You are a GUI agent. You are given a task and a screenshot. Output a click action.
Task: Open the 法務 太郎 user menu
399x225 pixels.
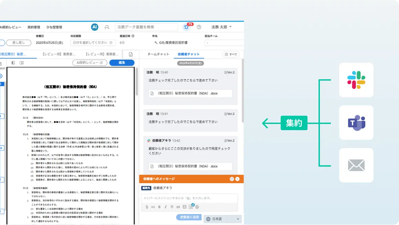[222, 27]
